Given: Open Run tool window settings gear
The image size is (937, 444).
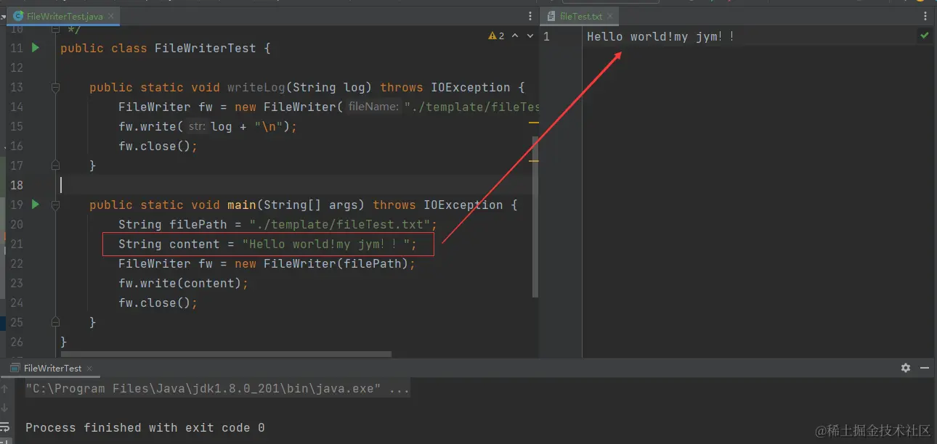Looking at the screenshot, I should [905, 368].
